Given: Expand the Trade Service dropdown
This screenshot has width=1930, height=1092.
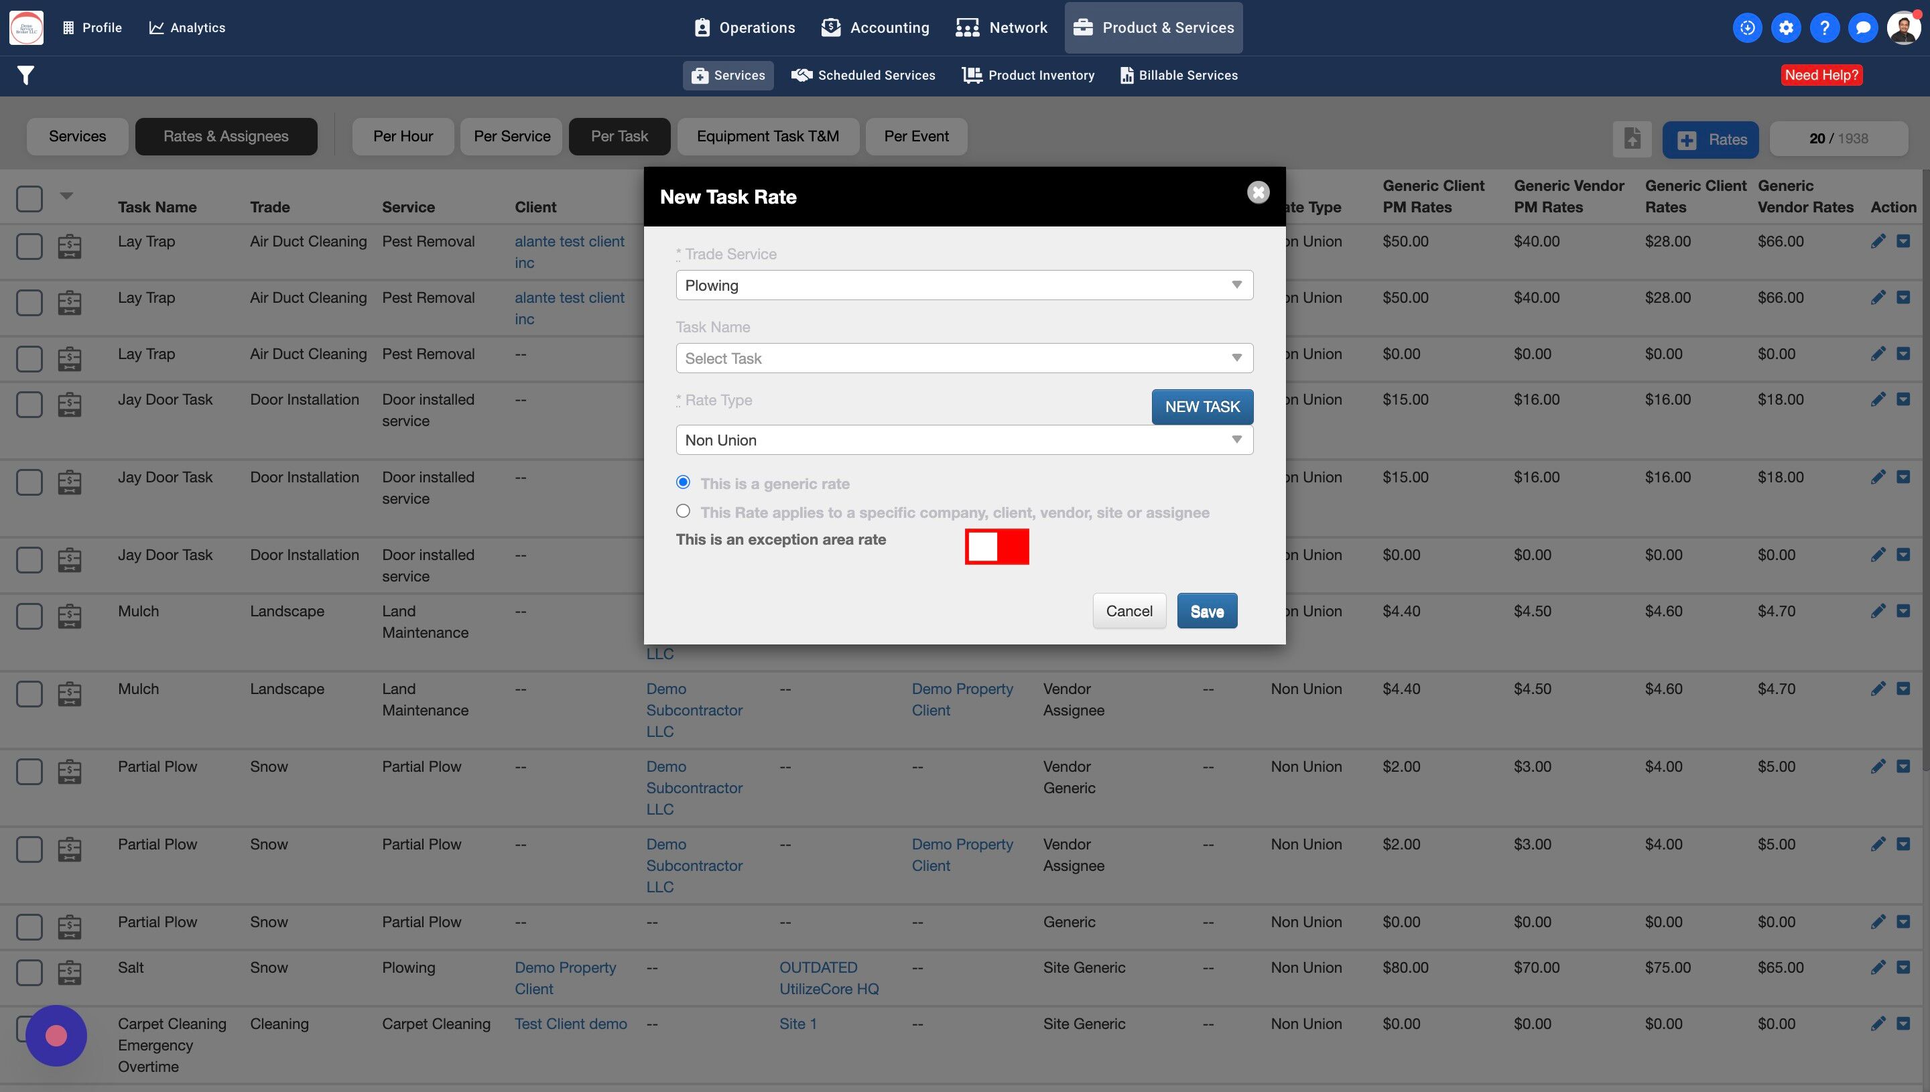Looking at the screenshot, I should pos(964,285).
